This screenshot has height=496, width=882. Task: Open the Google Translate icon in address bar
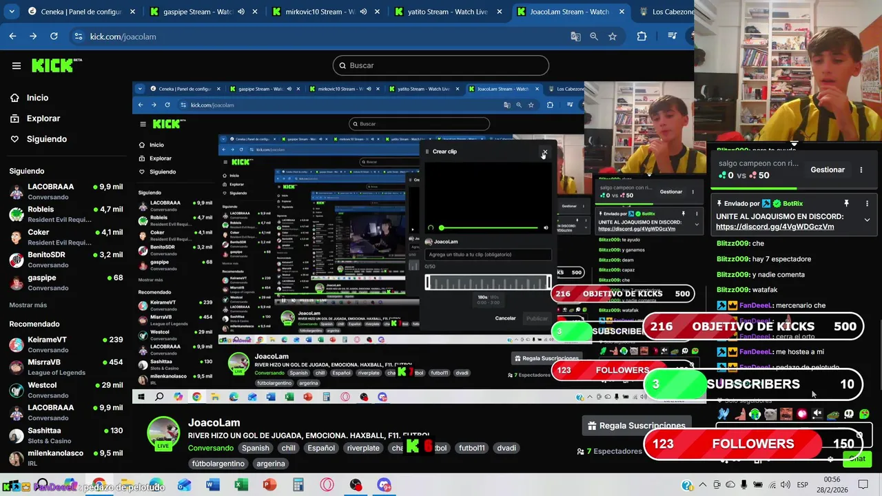[575, 37]
